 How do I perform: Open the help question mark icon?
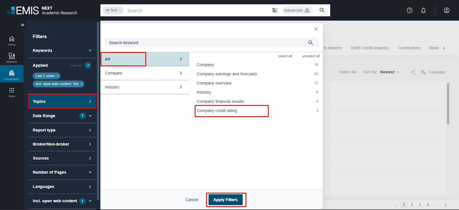pos(409,10)
